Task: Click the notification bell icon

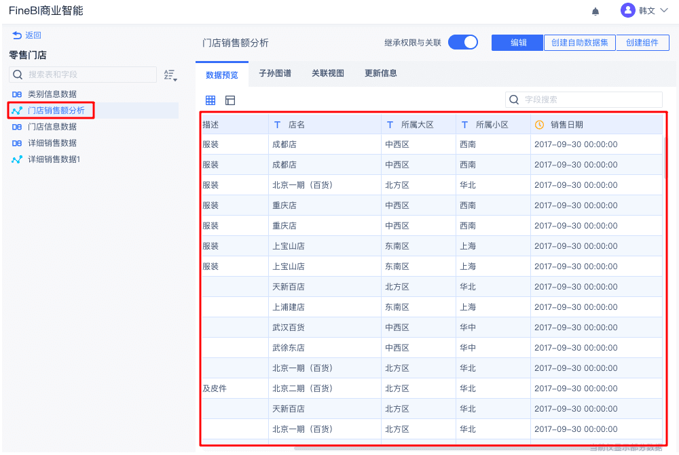Action: coord(595,12)
